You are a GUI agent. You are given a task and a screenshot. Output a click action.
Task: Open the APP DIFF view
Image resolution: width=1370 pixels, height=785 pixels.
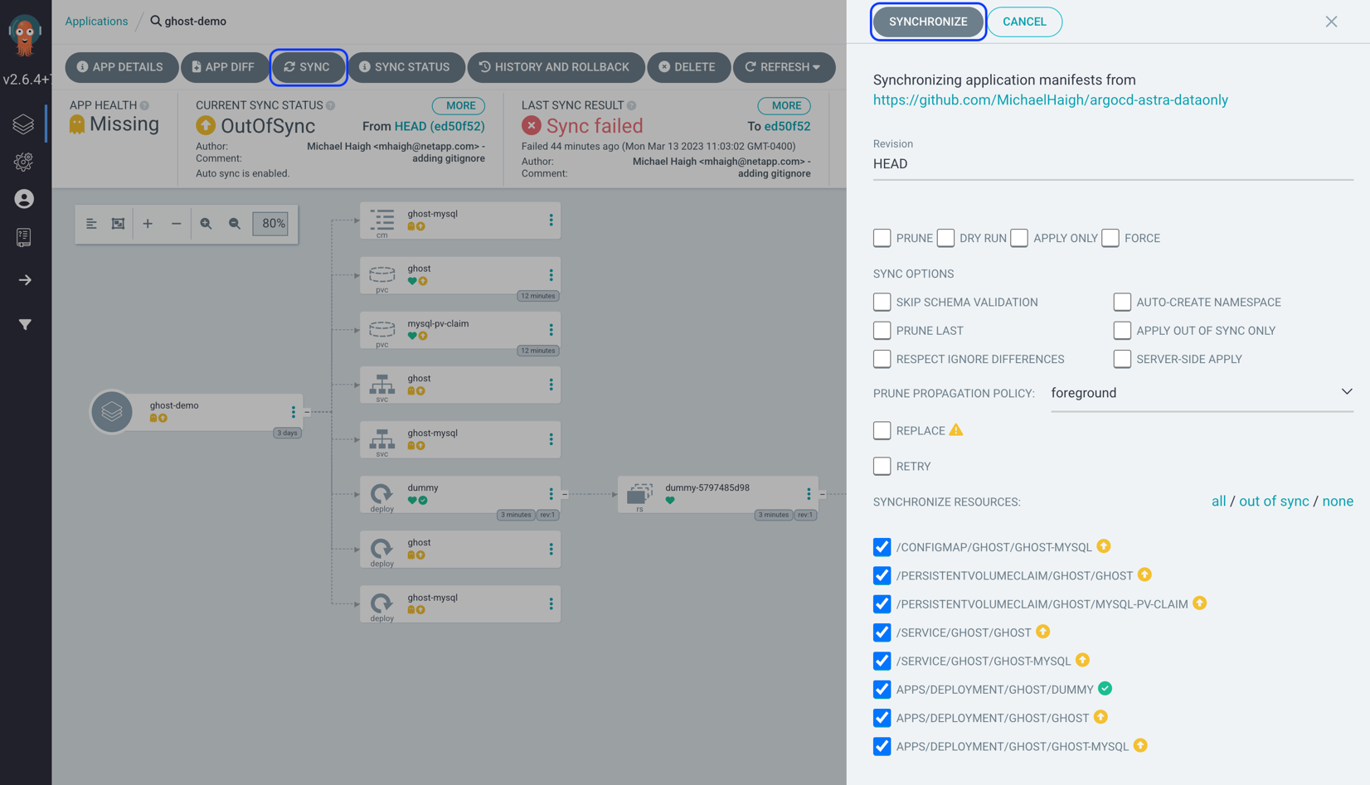[224, 67]
